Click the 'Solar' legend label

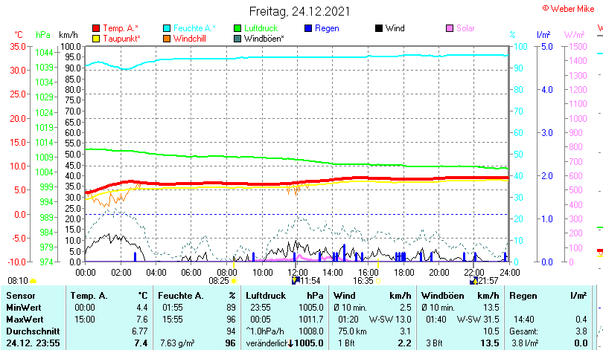[x=465, y=28]
